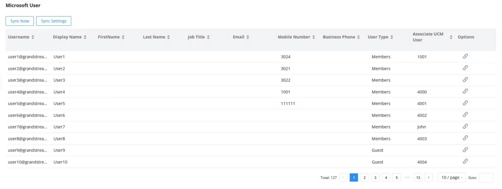Click the Options column header
This screenshot has width=502, height=189.
coord(466,37)
